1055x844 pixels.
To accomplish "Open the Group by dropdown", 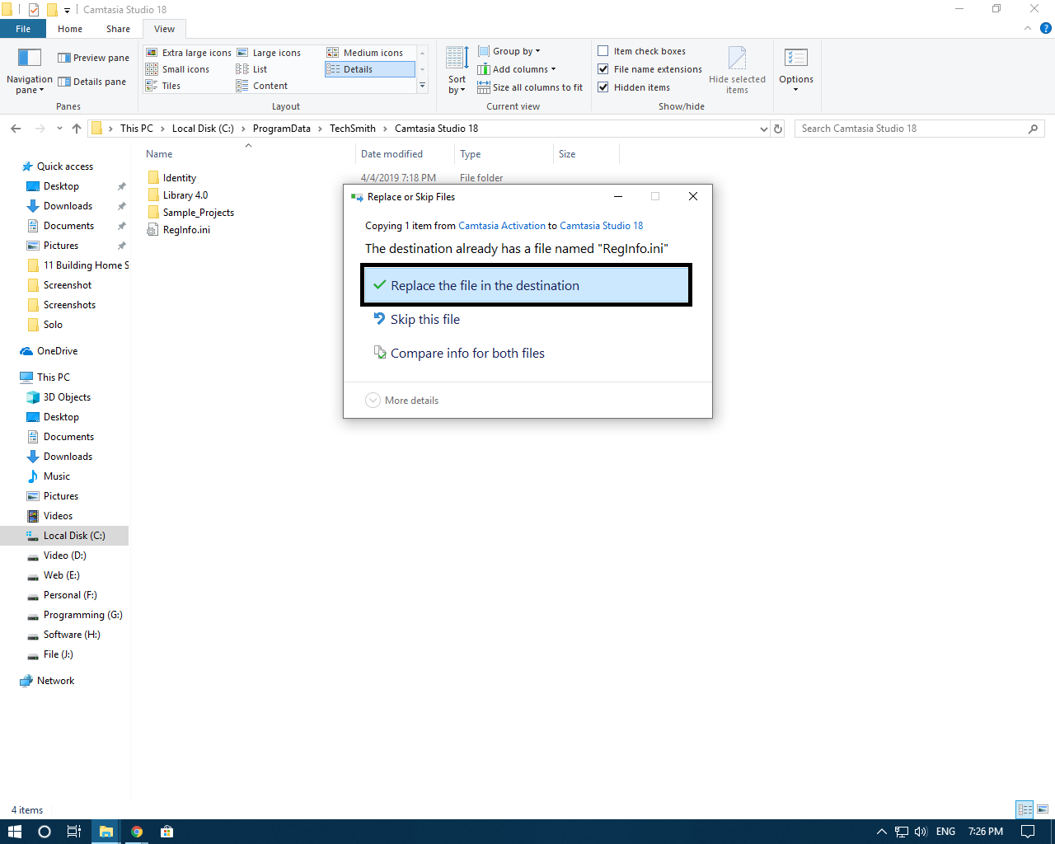I will 509,51.
